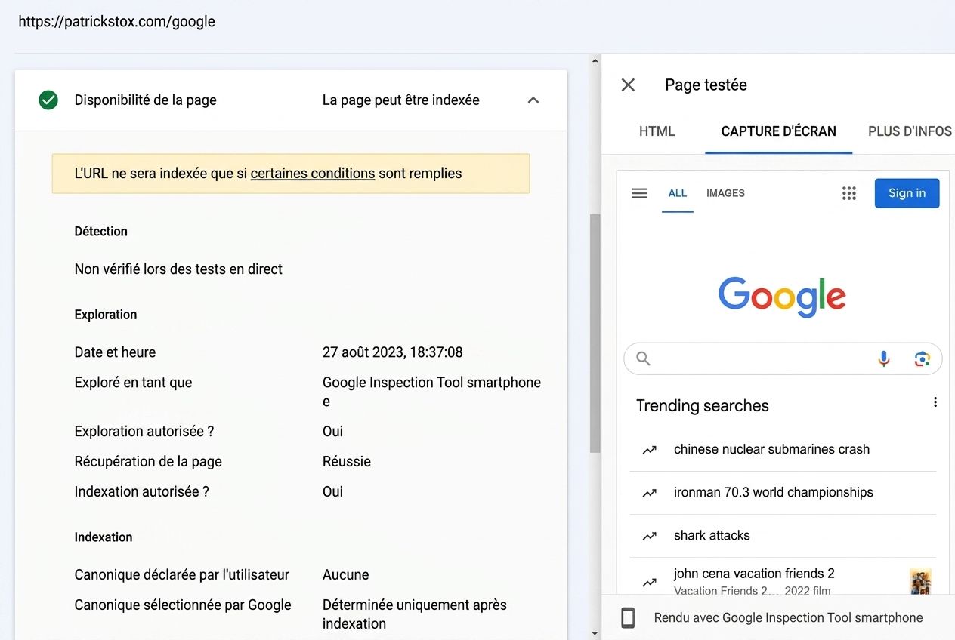955x640 pixels.
Task: Click the Date et heure label
Action: click(115, 352)
